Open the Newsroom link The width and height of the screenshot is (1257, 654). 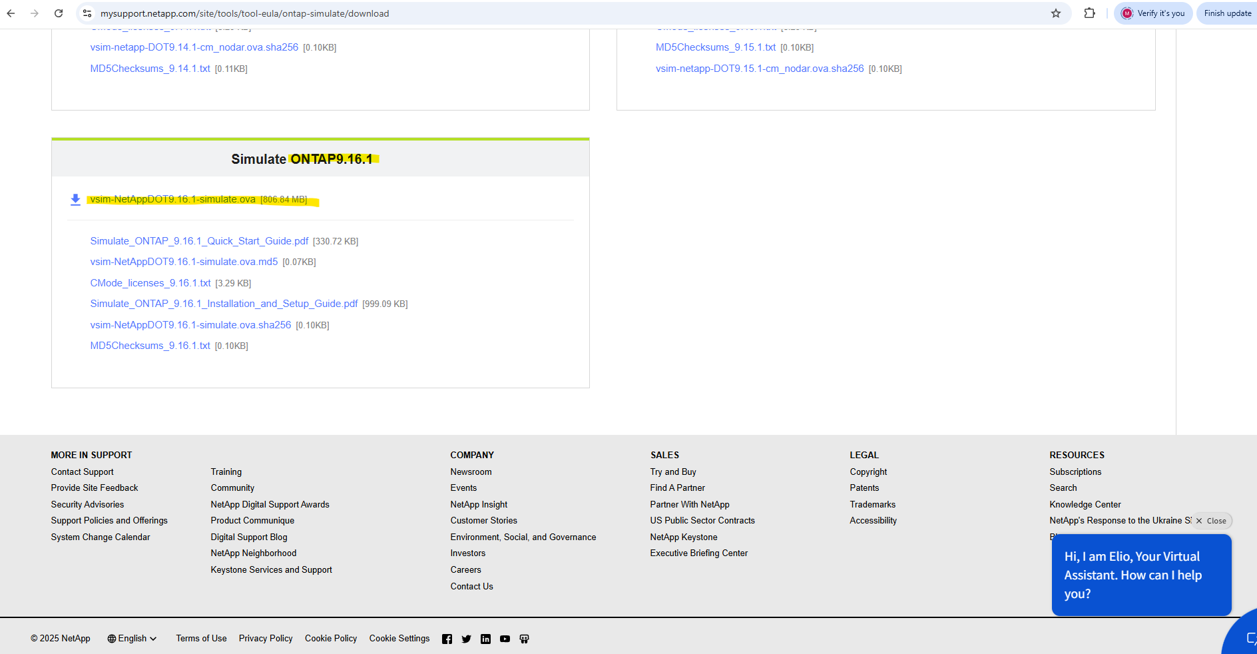pyautogui.click(x=471, y=472)
